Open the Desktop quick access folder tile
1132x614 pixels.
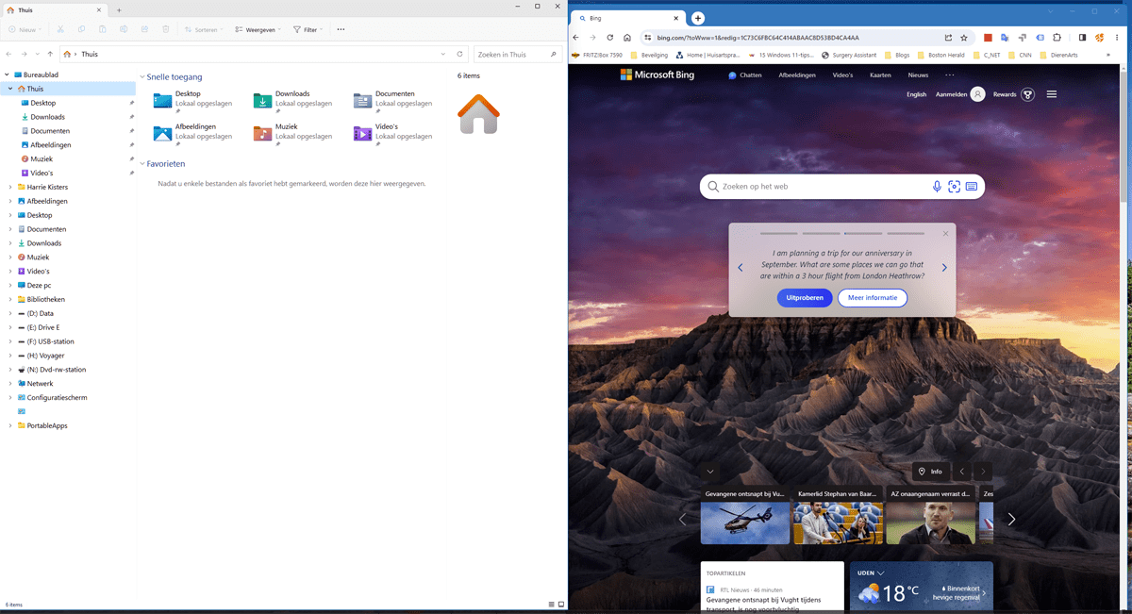tap(192, 100)
